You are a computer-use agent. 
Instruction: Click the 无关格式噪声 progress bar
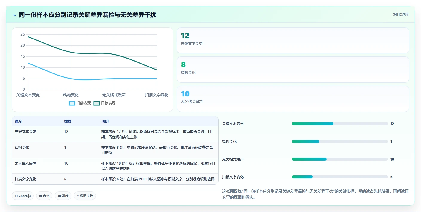(x=340, y=159)
